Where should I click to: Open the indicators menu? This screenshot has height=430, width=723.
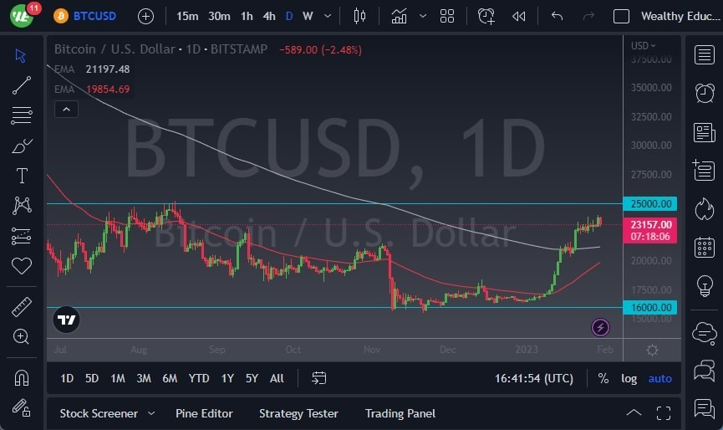[x=399, y=17]
